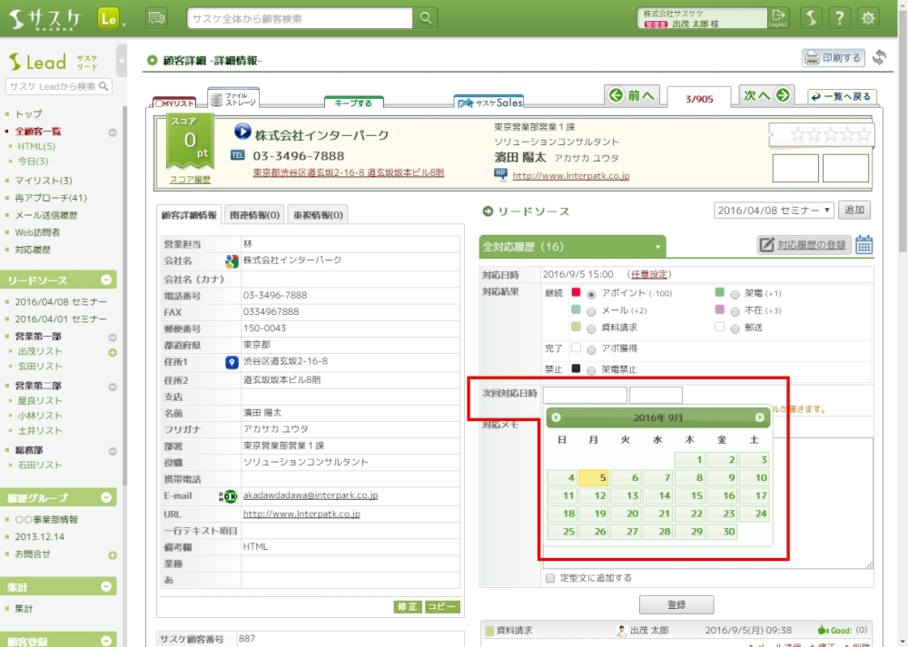Click the red アポイント color swatch

pyautogui.click(x=576, y=293)
